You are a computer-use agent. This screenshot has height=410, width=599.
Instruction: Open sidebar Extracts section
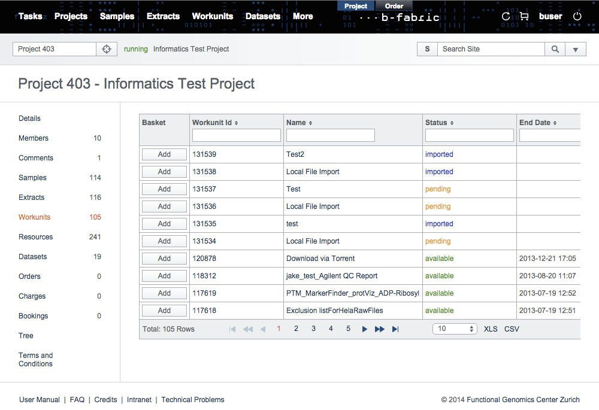pos(31,198)
